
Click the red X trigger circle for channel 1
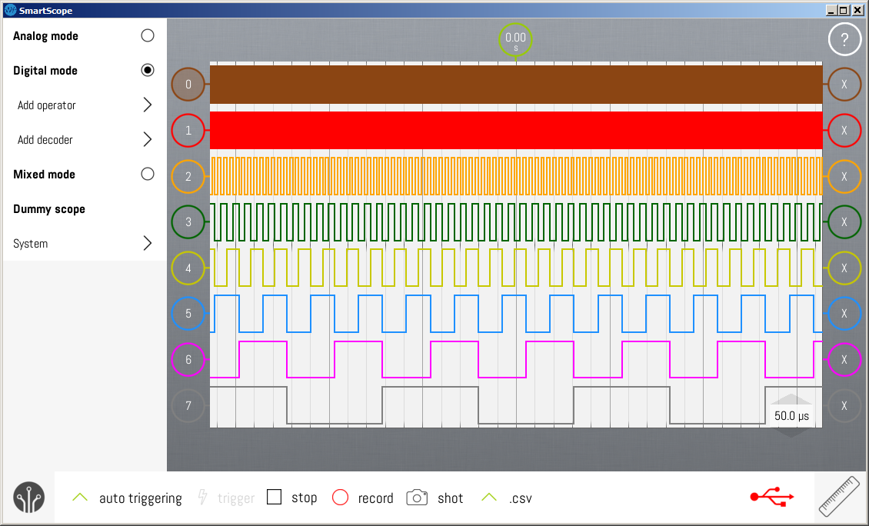[844, 131]
